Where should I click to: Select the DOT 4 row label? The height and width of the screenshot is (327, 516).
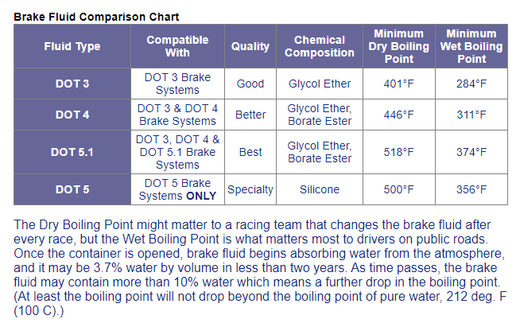72,115
